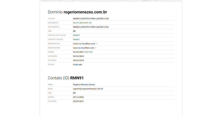Viewport: 221px width, 116px height.
Task: Open RMN91 link in Contato do Titular row
Action: (x=76, y=35)
